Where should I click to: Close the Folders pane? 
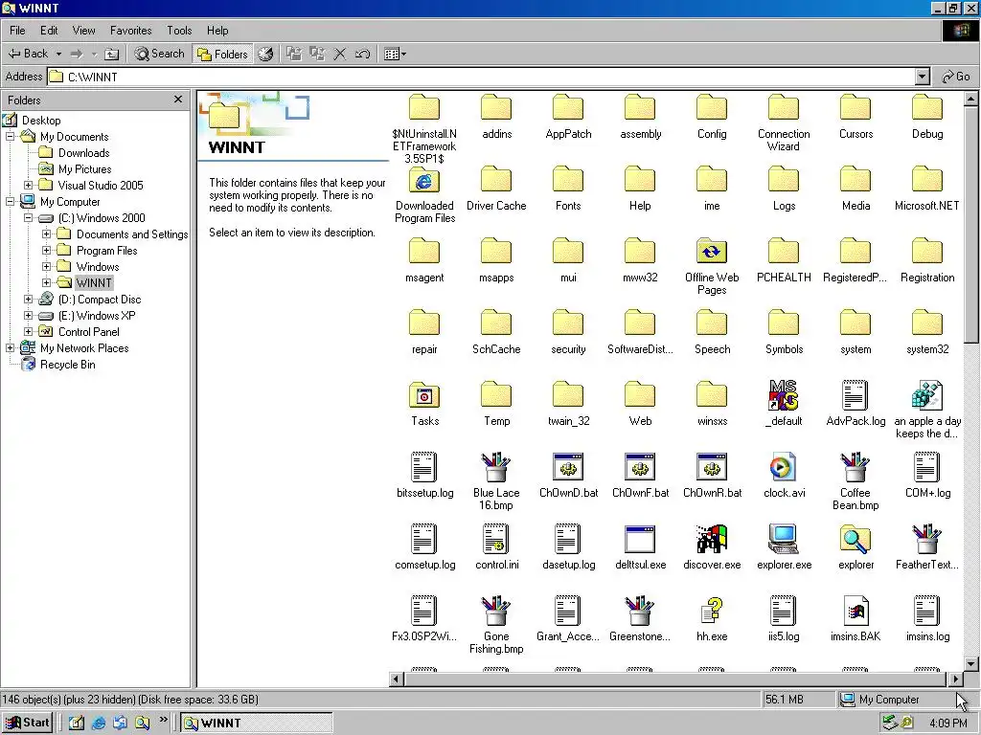(178, 100)
